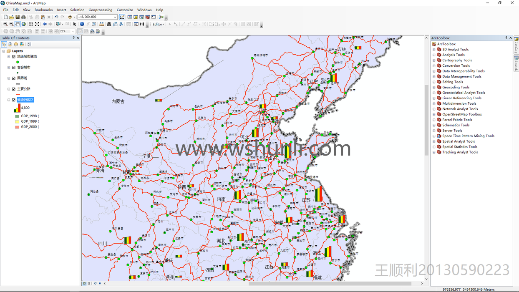Refresh the map display

coord(95,283)
